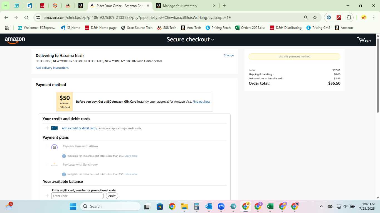This screenshot has width=380, height=213.
Task: Select Pay over time with Affirm radio
Action: [x=47, y=146]
